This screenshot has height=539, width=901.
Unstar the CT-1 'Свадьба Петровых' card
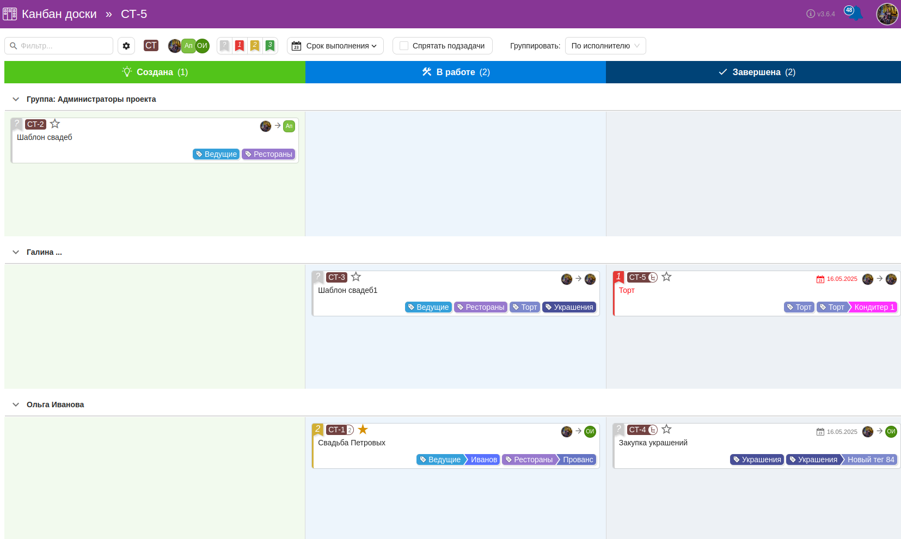click(x=363, y=430)
